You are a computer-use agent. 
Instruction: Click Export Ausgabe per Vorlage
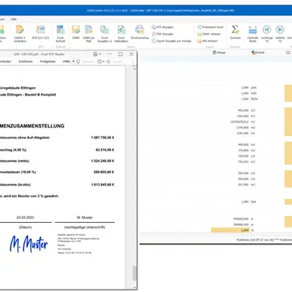(172, 41)
